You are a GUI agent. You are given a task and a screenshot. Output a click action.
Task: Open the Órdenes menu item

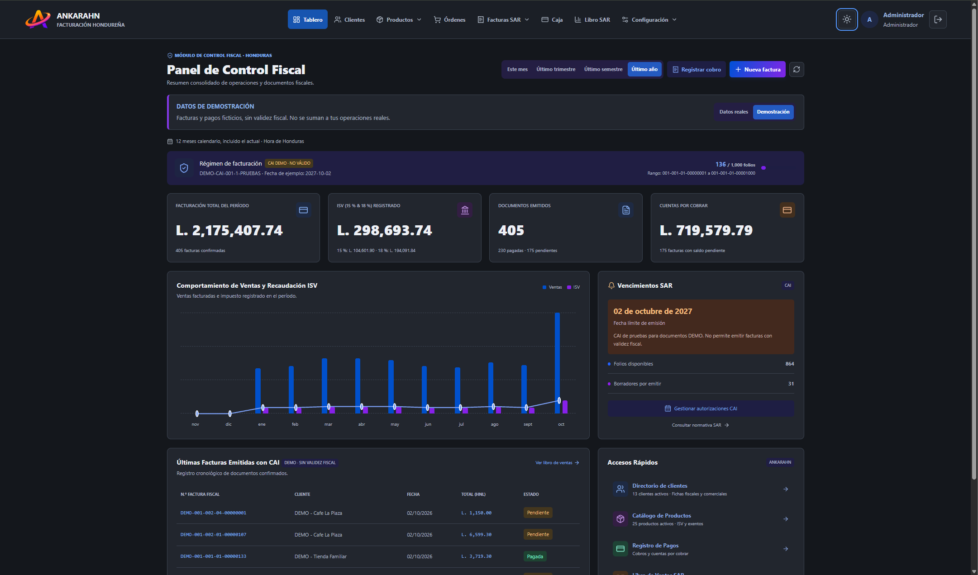coord(449,19)
